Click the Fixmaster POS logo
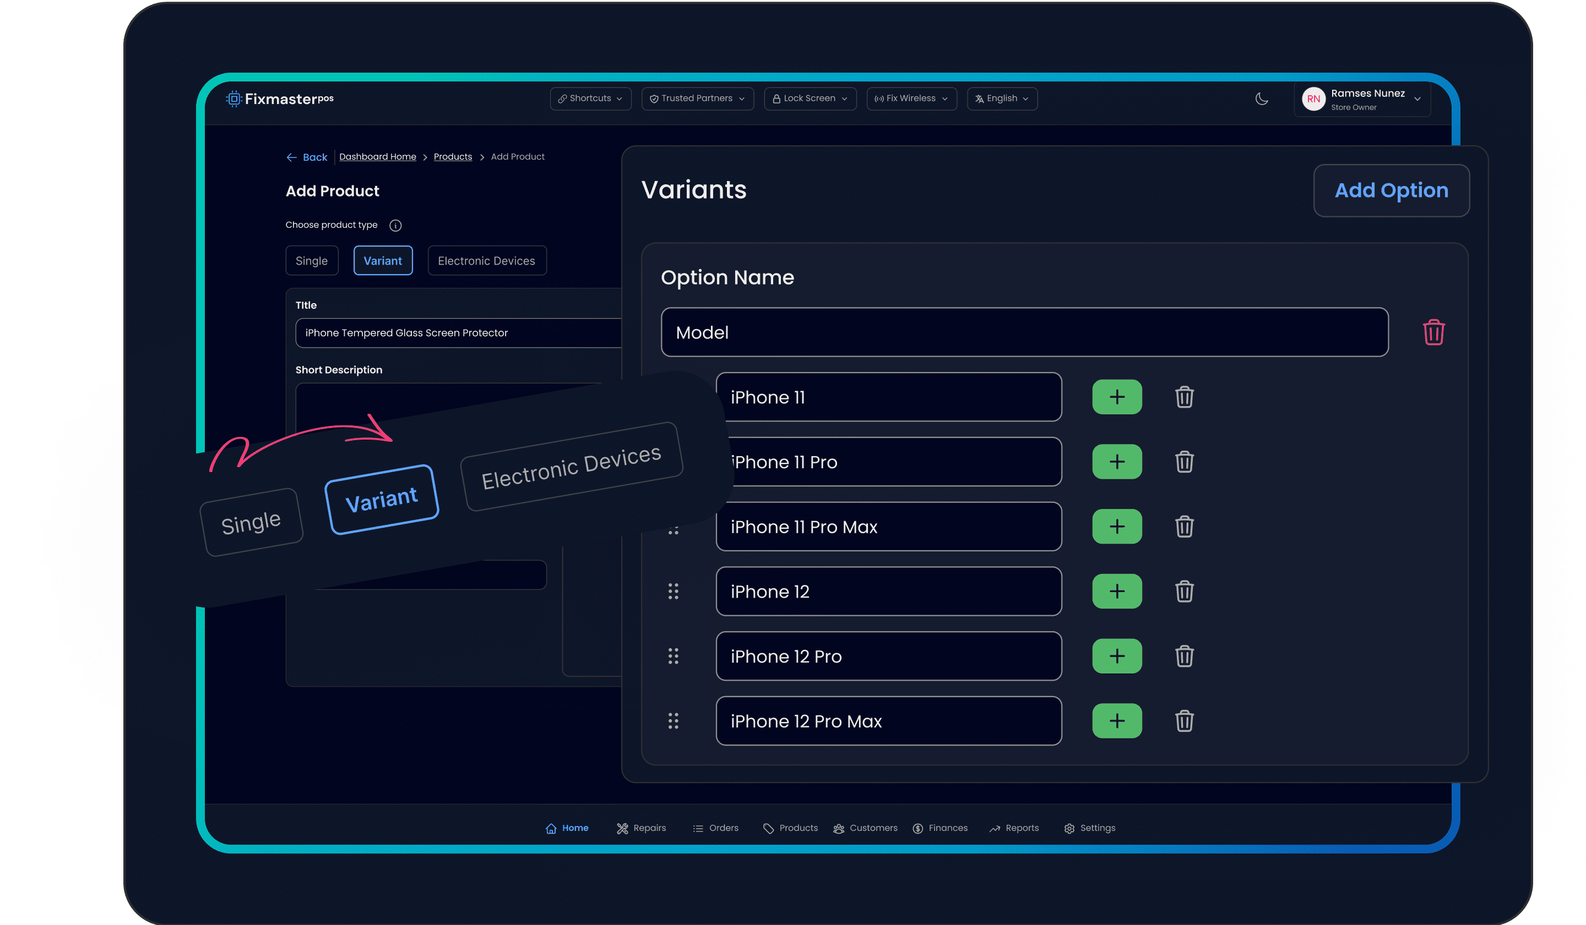Screen dimensions: 1586x925 279,98
